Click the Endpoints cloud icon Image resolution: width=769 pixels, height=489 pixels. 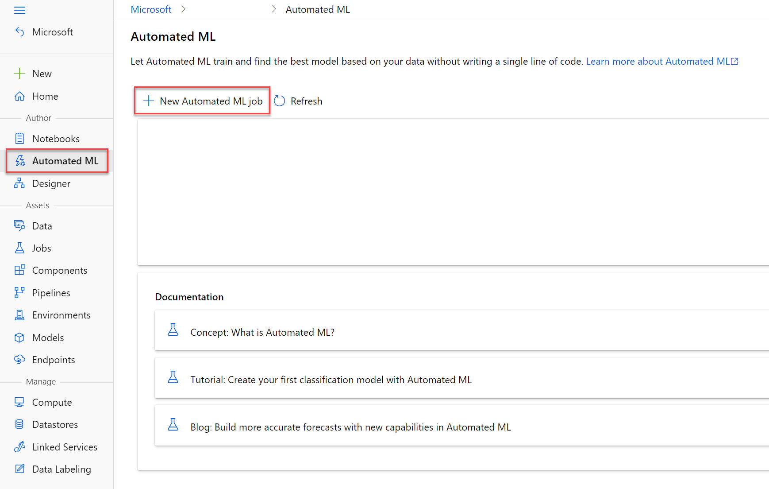[19, 360]
